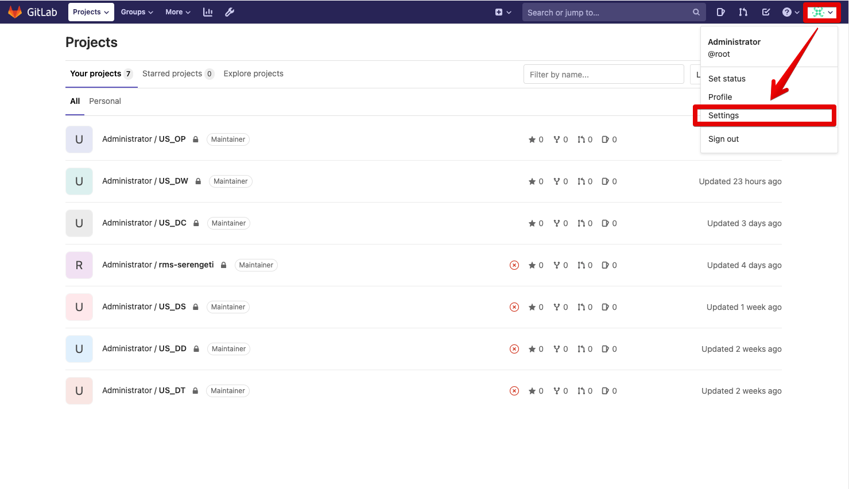Screen dimensions: 849x489
Task: Focus the Filter by name input field
Action: point(603,75)
